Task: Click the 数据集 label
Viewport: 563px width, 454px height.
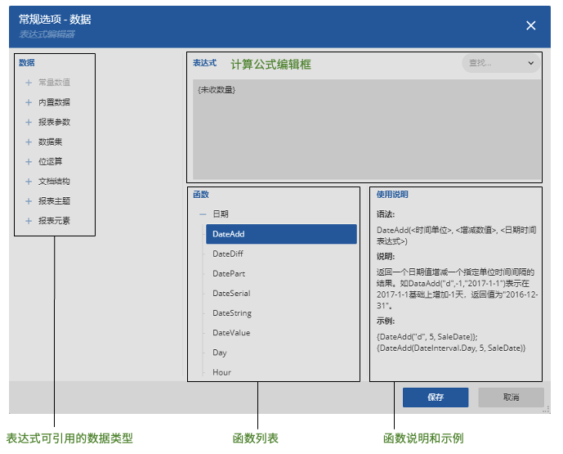Action: click(51, 142)
